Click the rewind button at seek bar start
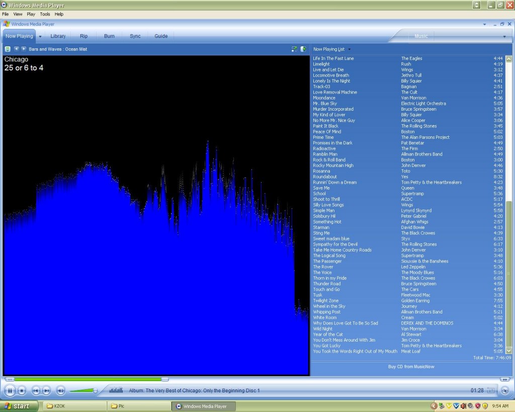 click(9, 379)
